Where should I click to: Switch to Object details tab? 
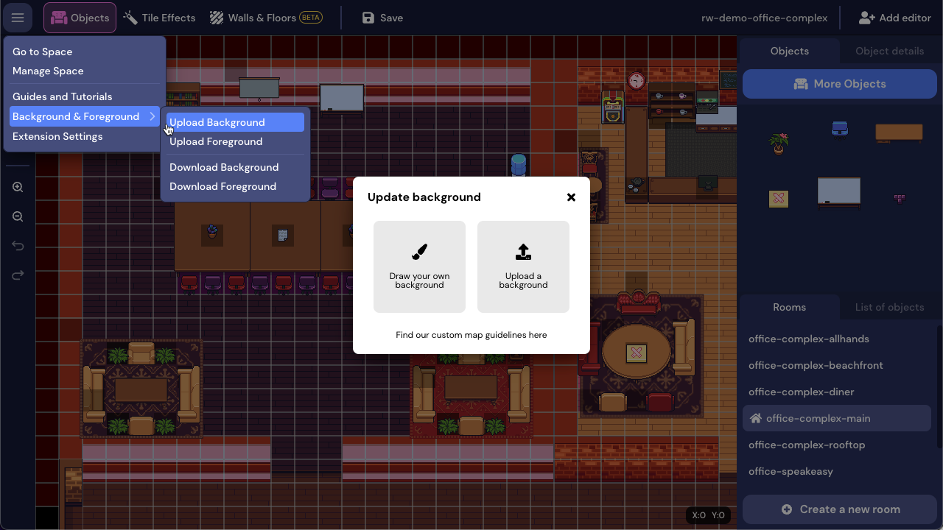889,51
